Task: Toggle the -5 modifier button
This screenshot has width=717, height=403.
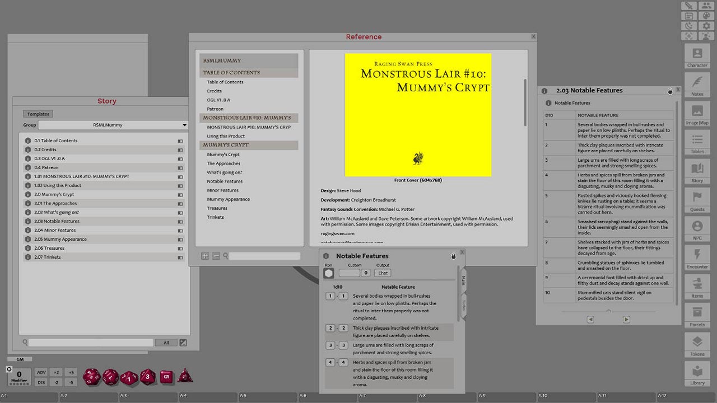Action: tap(70, 382)
